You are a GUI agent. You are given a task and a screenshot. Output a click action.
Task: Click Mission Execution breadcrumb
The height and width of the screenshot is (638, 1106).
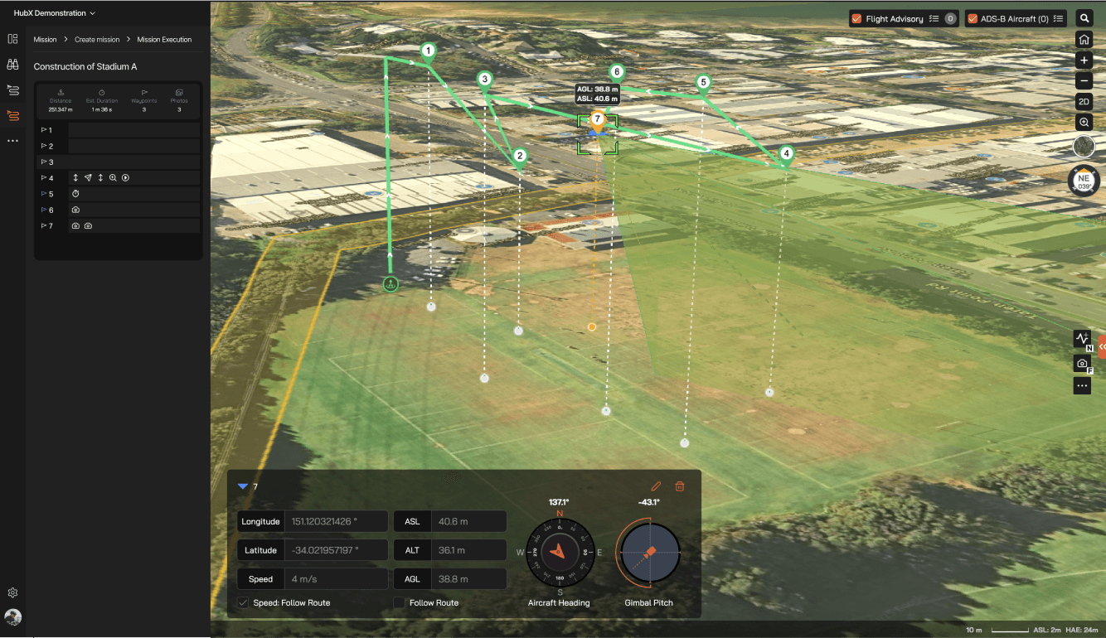click(164, 40)
